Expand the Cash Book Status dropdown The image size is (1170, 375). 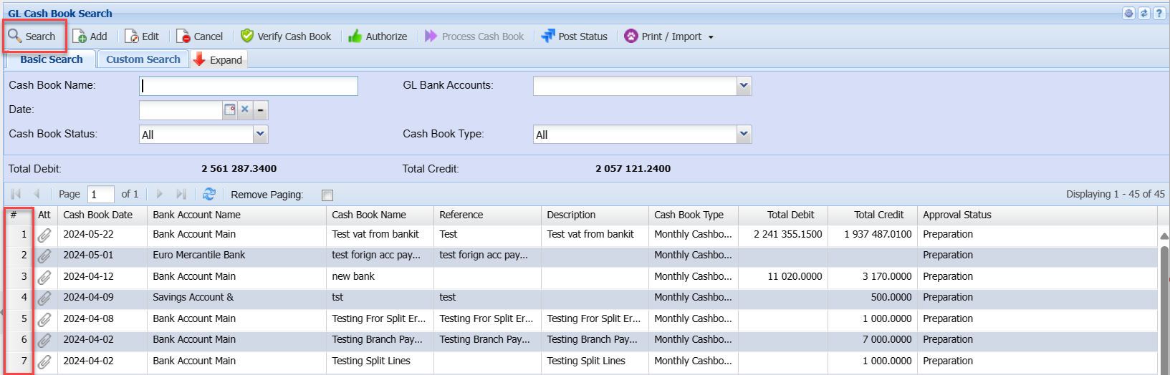click(x=260, y=134)
